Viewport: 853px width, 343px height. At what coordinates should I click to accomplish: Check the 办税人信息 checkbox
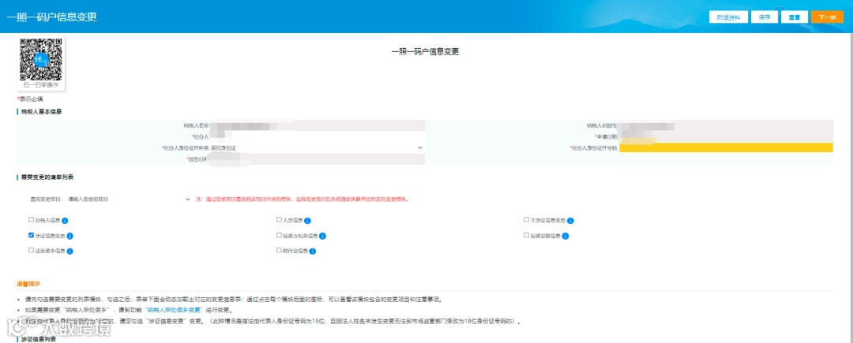(31, 220)
